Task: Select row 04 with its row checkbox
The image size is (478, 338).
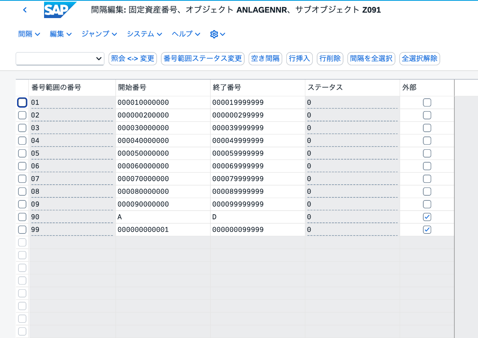Action: coord(22,141)
